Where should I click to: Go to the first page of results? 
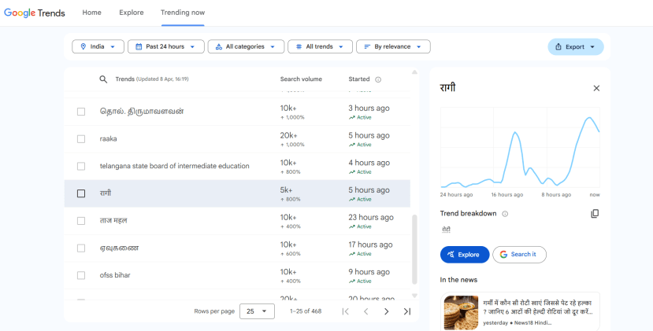(x=345, y=311)
